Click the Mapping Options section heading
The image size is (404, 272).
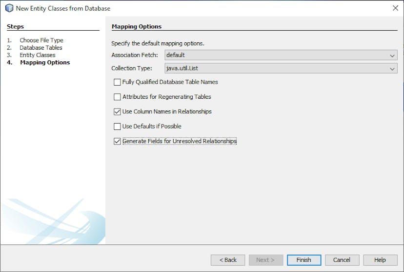[137, 26]
